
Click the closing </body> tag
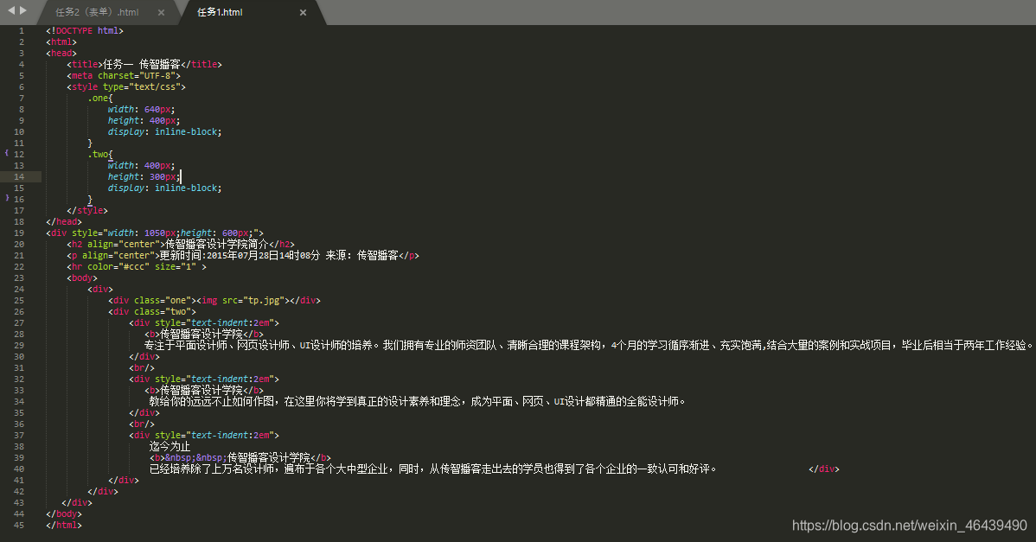64,514
